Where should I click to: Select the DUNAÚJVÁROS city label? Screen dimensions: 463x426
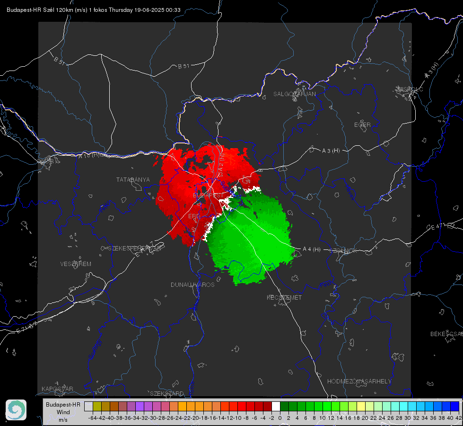coord(192,284)
